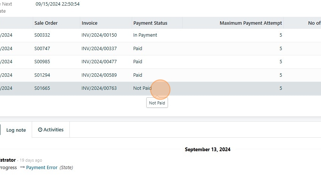321x180 pixels.
Task: Click the Payment Error state link
Action: point(42,168)
